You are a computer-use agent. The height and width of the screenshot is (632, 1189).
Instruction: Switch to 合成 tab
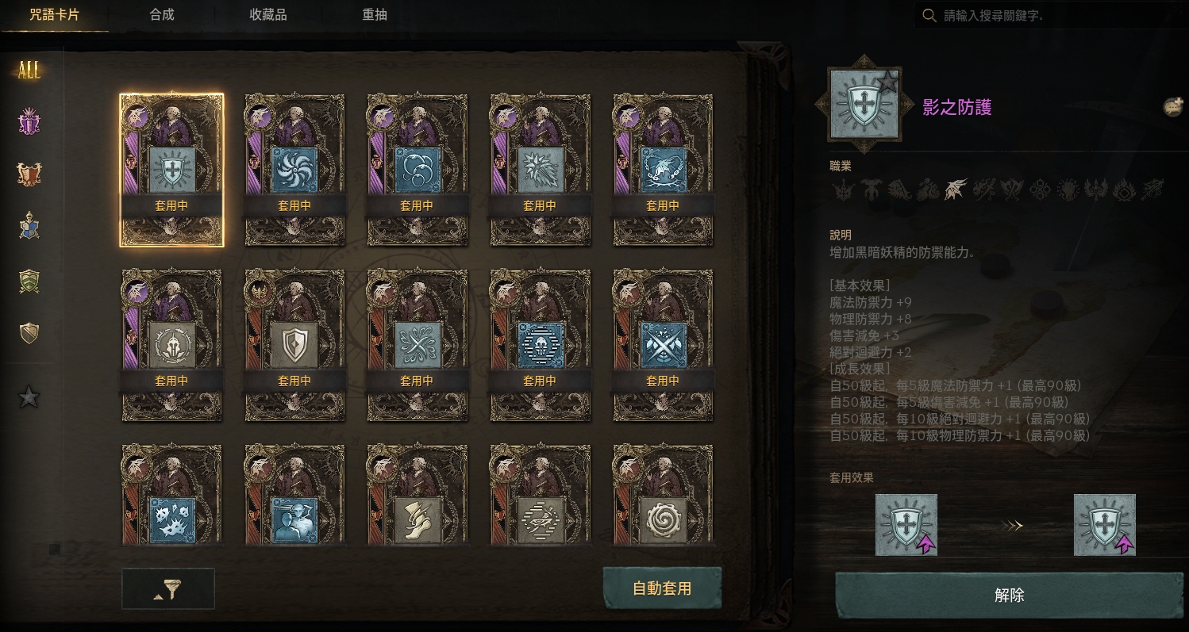click(x=162, y=15)
